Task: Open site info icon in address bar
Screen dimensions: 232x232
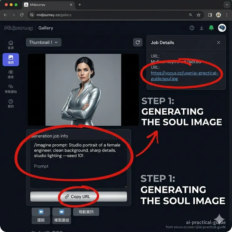Action: point(32,15)
